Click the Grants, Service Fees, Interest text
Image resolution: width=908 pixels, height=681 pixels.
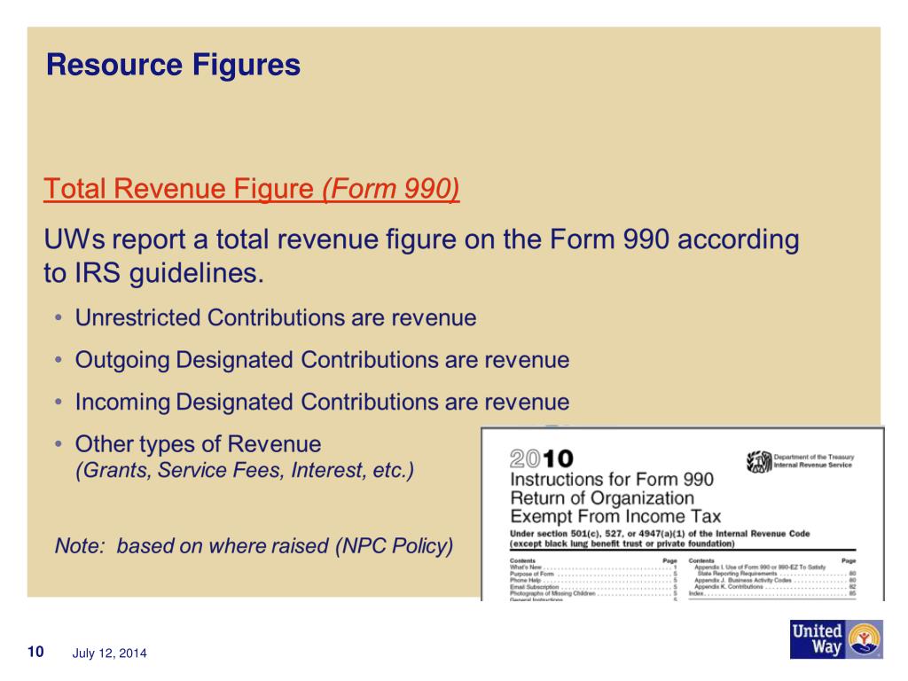point(245,470)
